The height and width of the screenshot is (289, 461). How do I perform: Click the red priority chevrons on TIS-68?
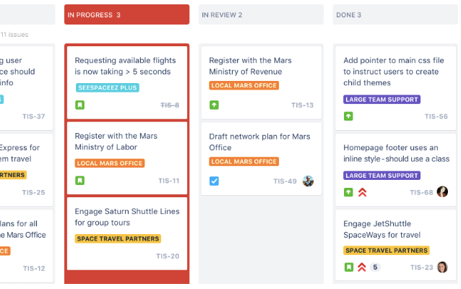(362, 192)
